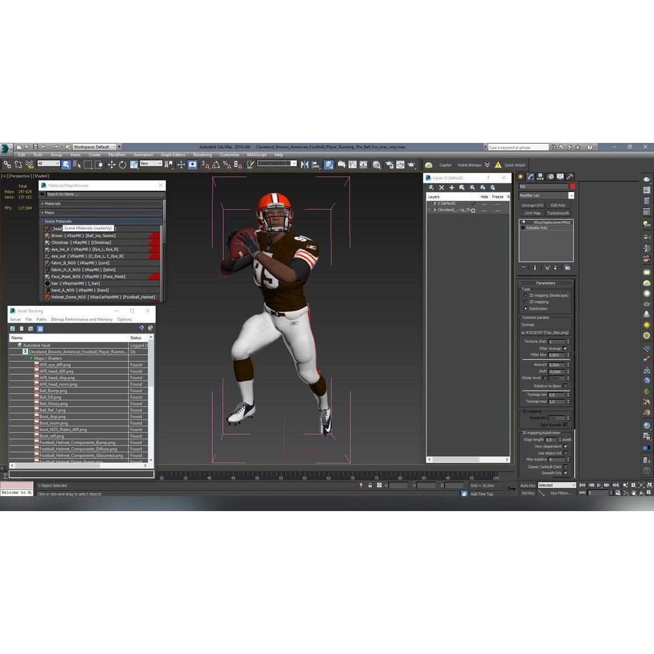Open Select by Name dialog
Viewport: 654px width, 654px height.
tap(77, 165)
